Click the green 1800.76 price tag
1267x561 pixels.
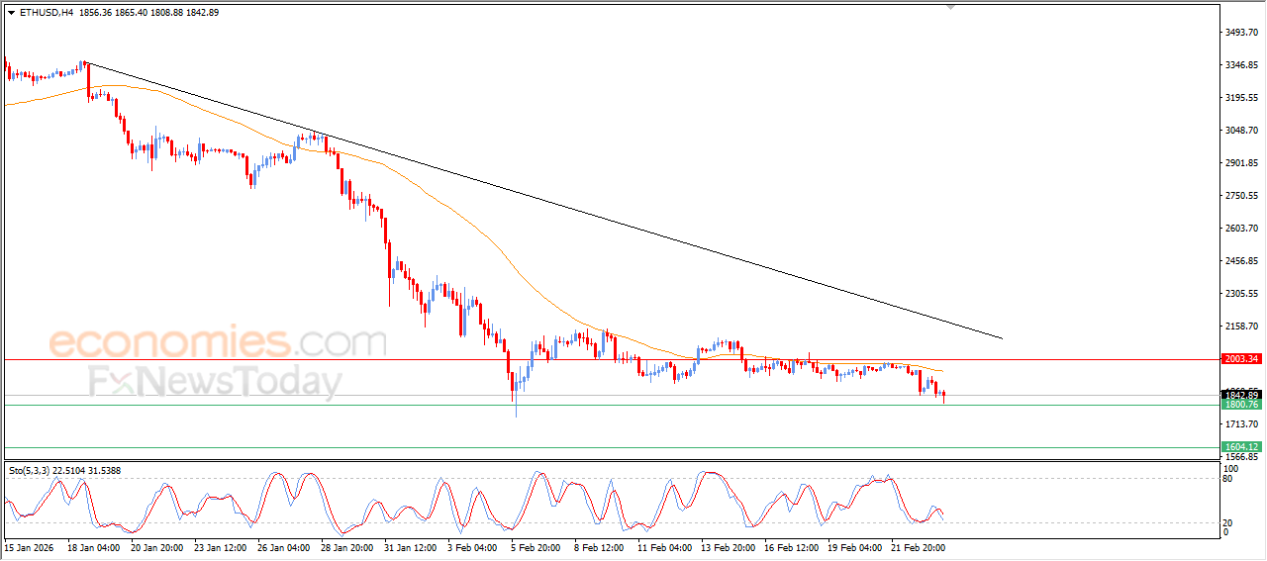pos(1240,405)
